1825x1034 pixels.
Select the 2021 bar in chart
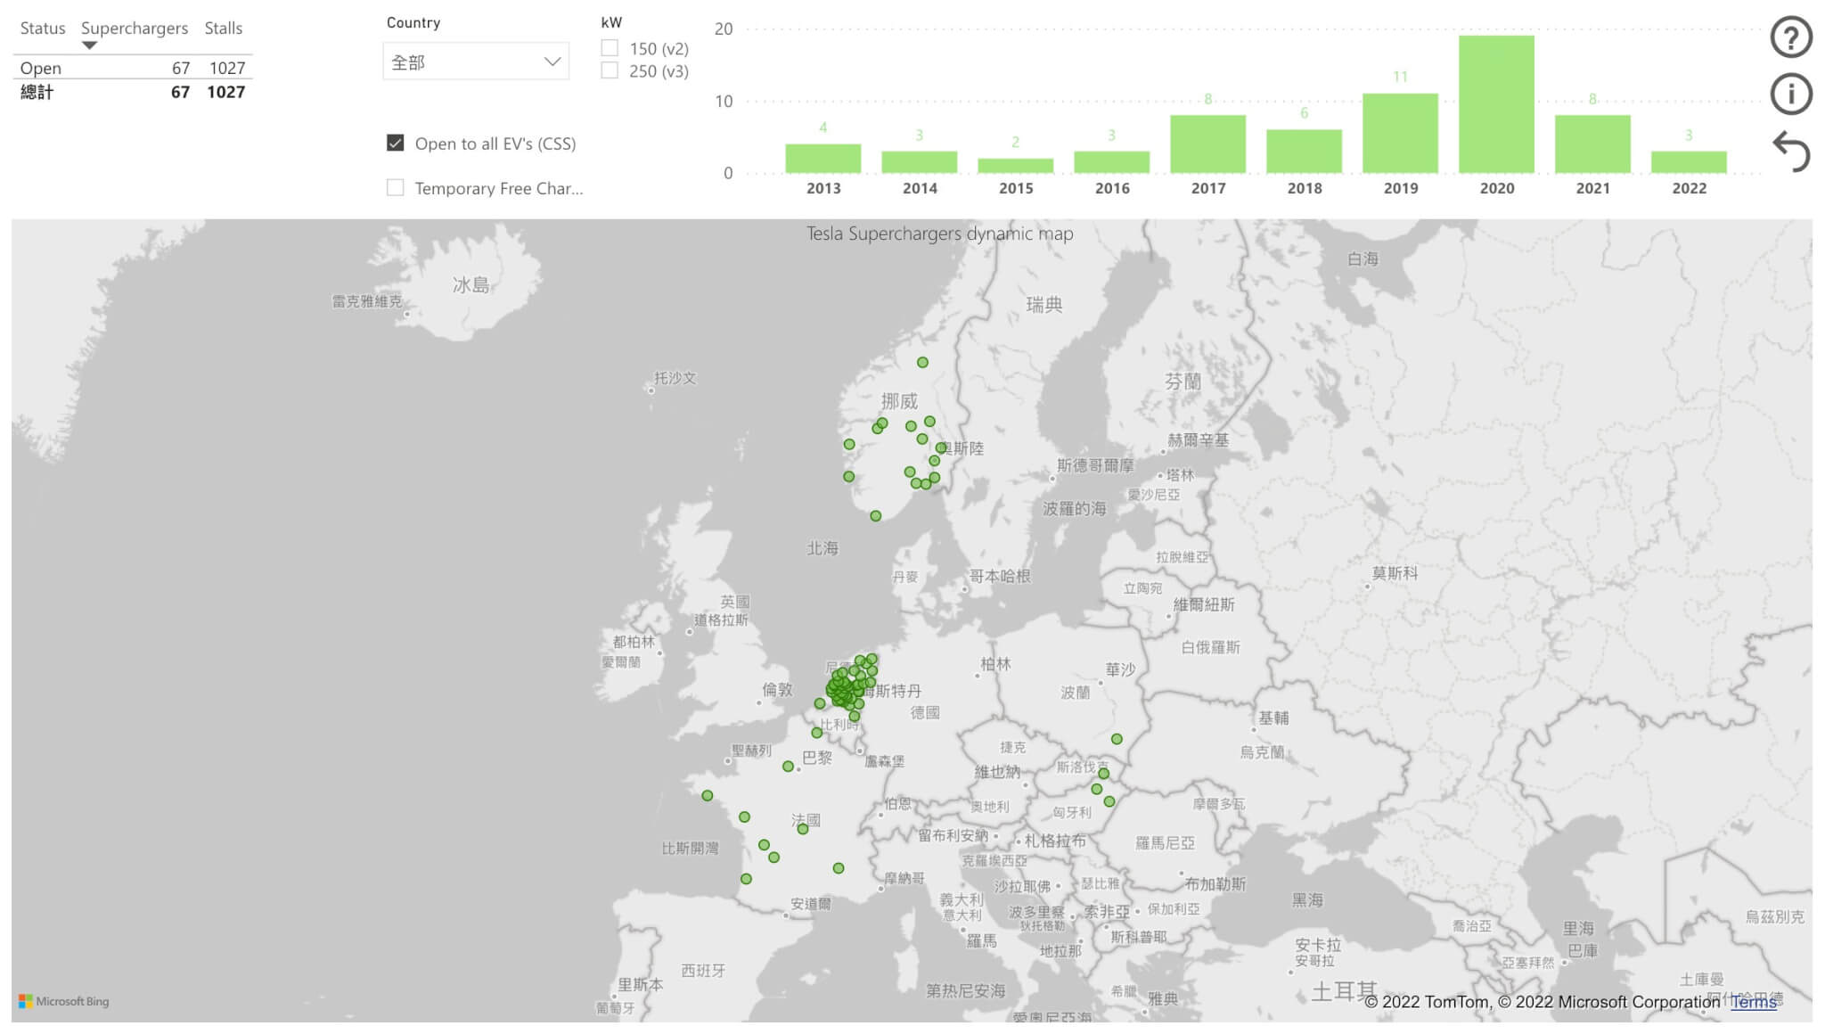click(x=1593, y=144)
